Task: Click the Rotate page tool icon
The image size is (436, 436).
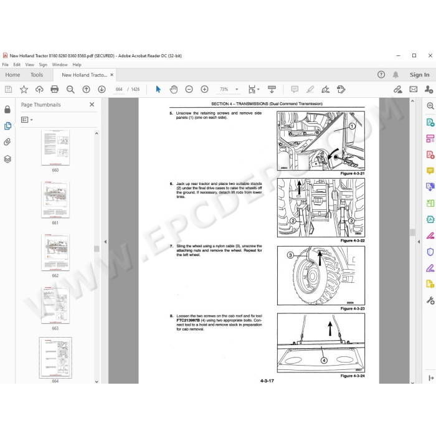Action: click(x=341, y=89)
